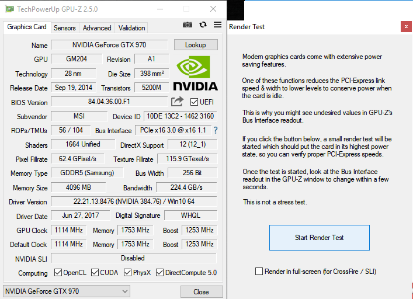
Task: Open the GPU-Z hamburger menu
Action: coord(217,25)
